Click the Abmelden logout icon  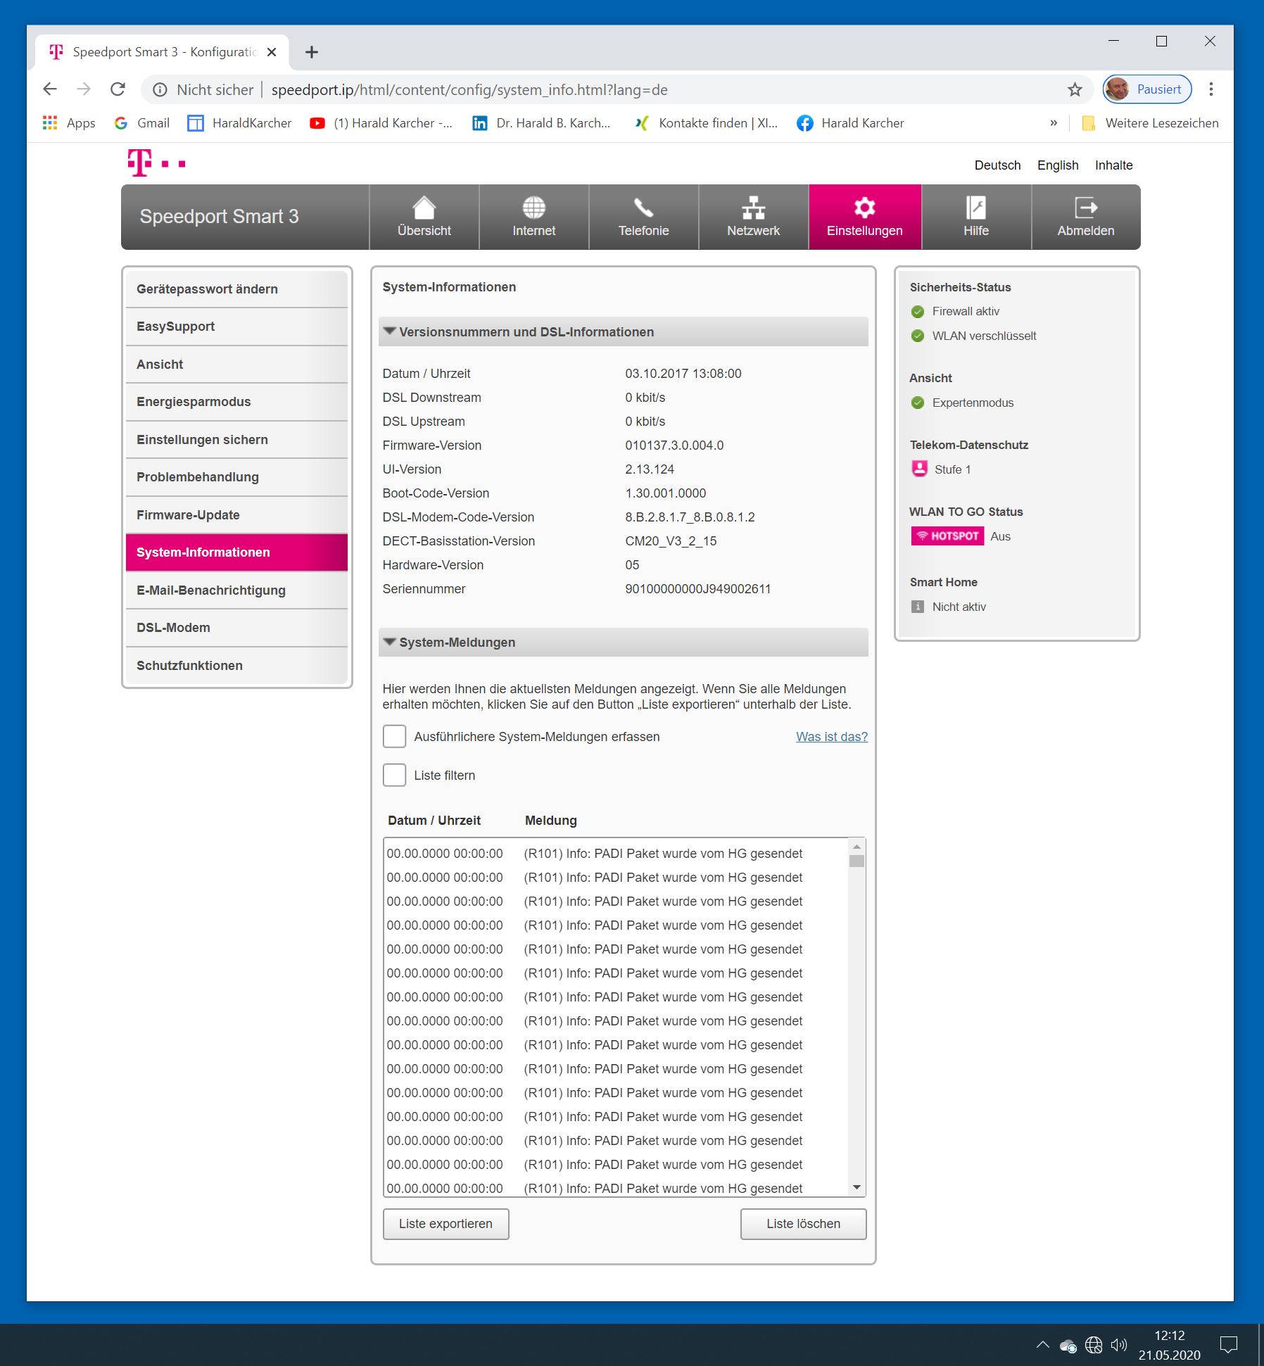point(1086,208)
